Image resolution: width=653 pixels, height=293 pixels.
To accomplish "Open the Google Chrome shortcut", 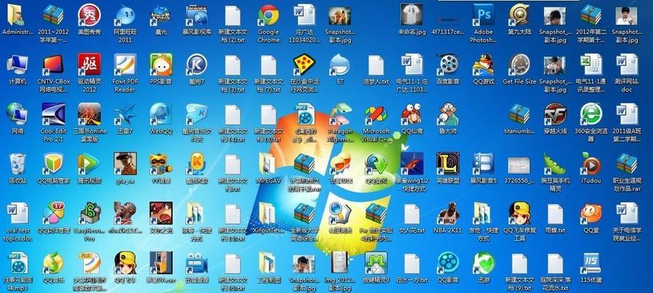I will point(269,16).
